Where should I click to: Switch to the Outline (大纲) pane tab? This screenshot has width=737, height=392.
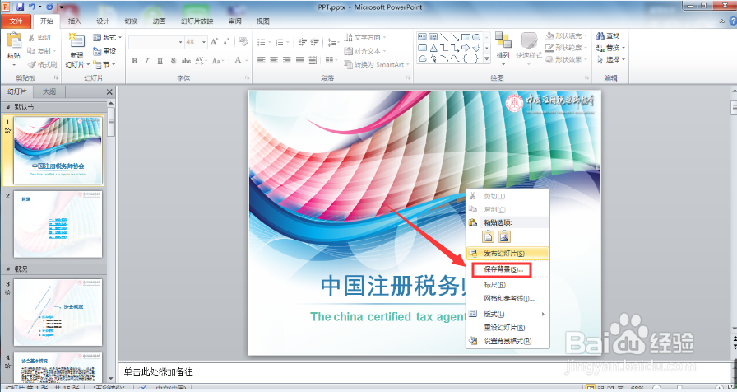pos(49,91)
